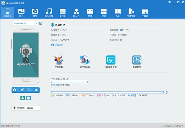Take a screenshot with the camera icon
The height and width of the screenshot is (128, 185).
[x=15, y=90]
